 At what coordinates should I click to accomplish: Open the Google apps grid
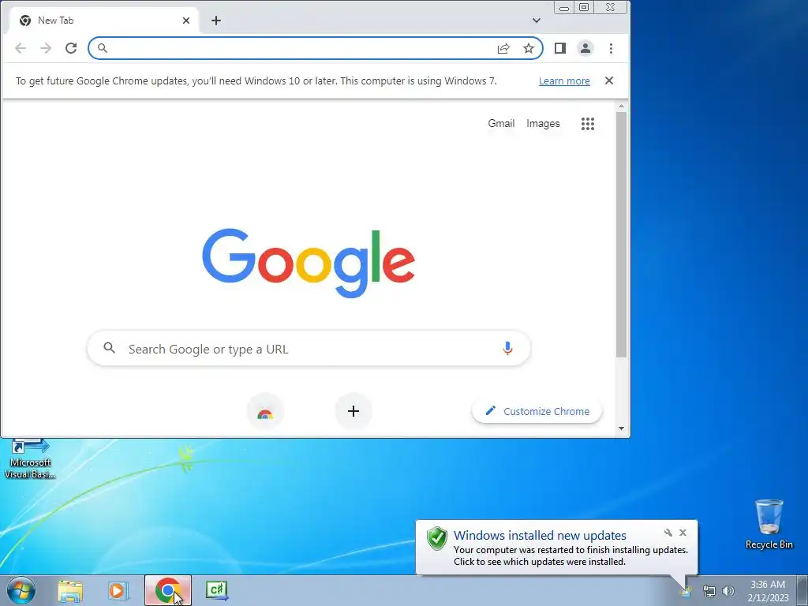(588, 124)
